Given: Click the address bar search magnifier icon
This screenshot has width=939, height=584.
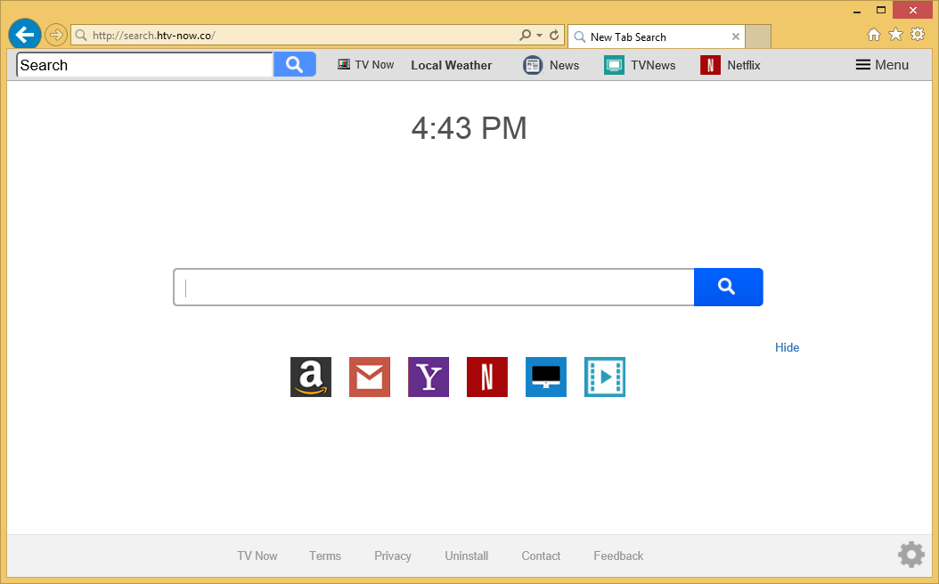Looking at the screenshot, I should point(526,36).
